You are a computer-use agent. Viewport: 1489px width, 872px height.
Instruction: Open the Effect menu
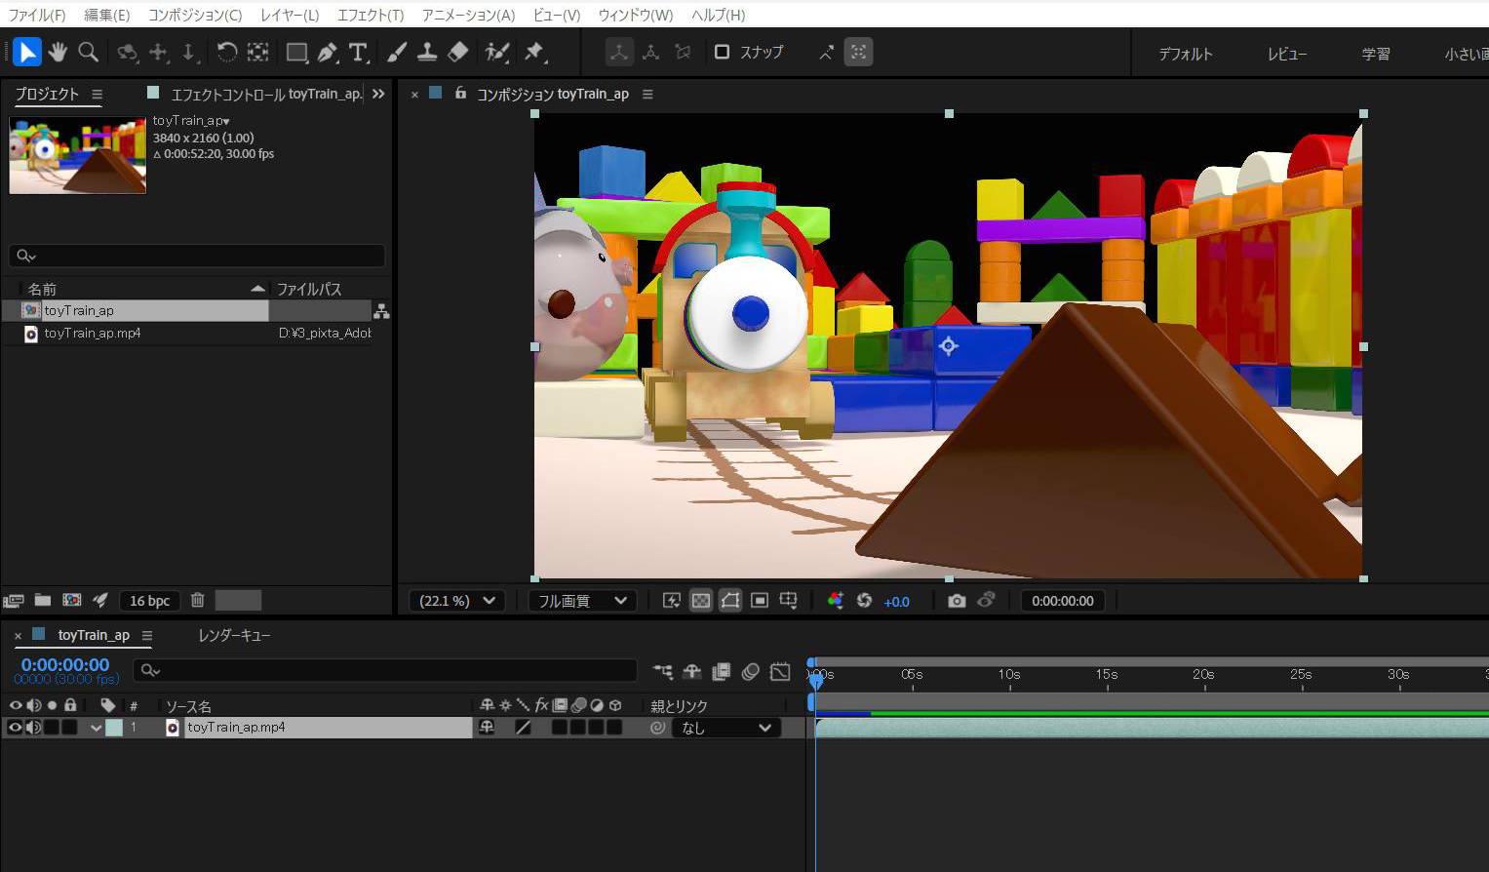click(370, 15)
